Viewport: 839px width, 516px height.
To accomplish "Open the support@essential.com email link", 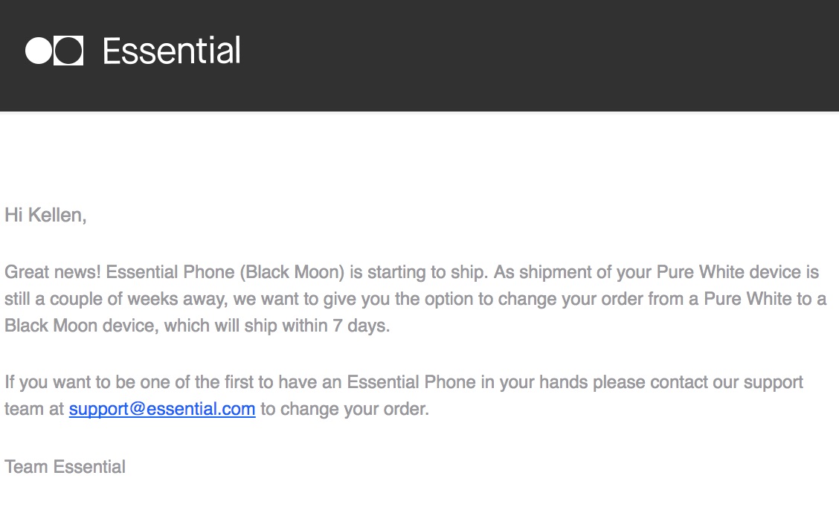I will point(162,409).
